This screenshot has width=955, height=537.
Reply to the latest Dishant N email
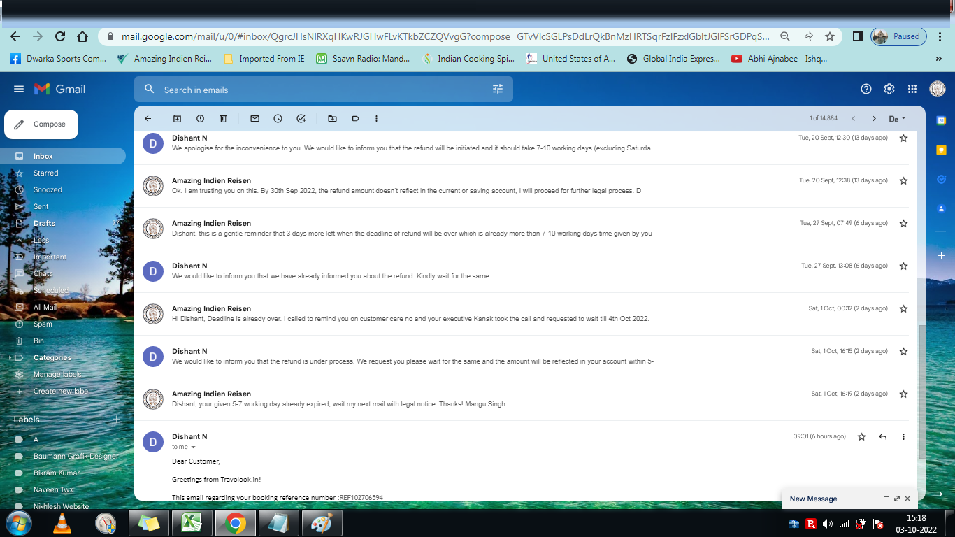tap(882, 436)
